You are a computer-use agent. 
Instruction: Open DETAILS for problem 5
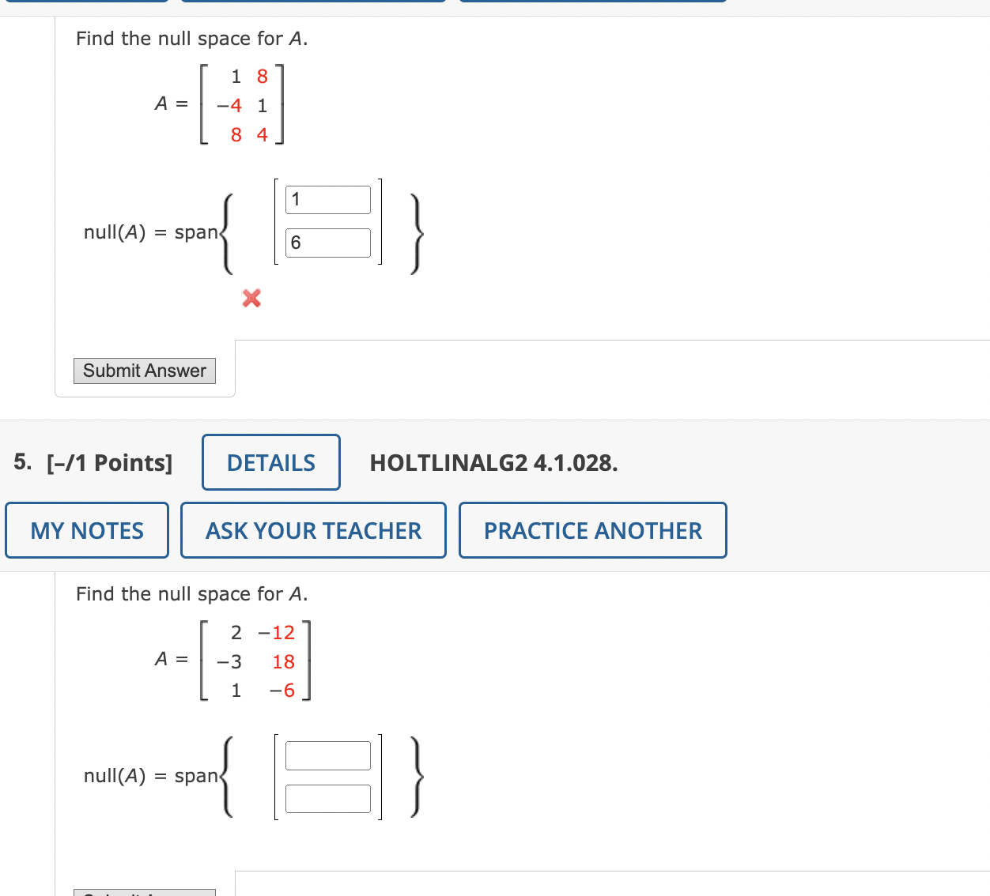270,462
